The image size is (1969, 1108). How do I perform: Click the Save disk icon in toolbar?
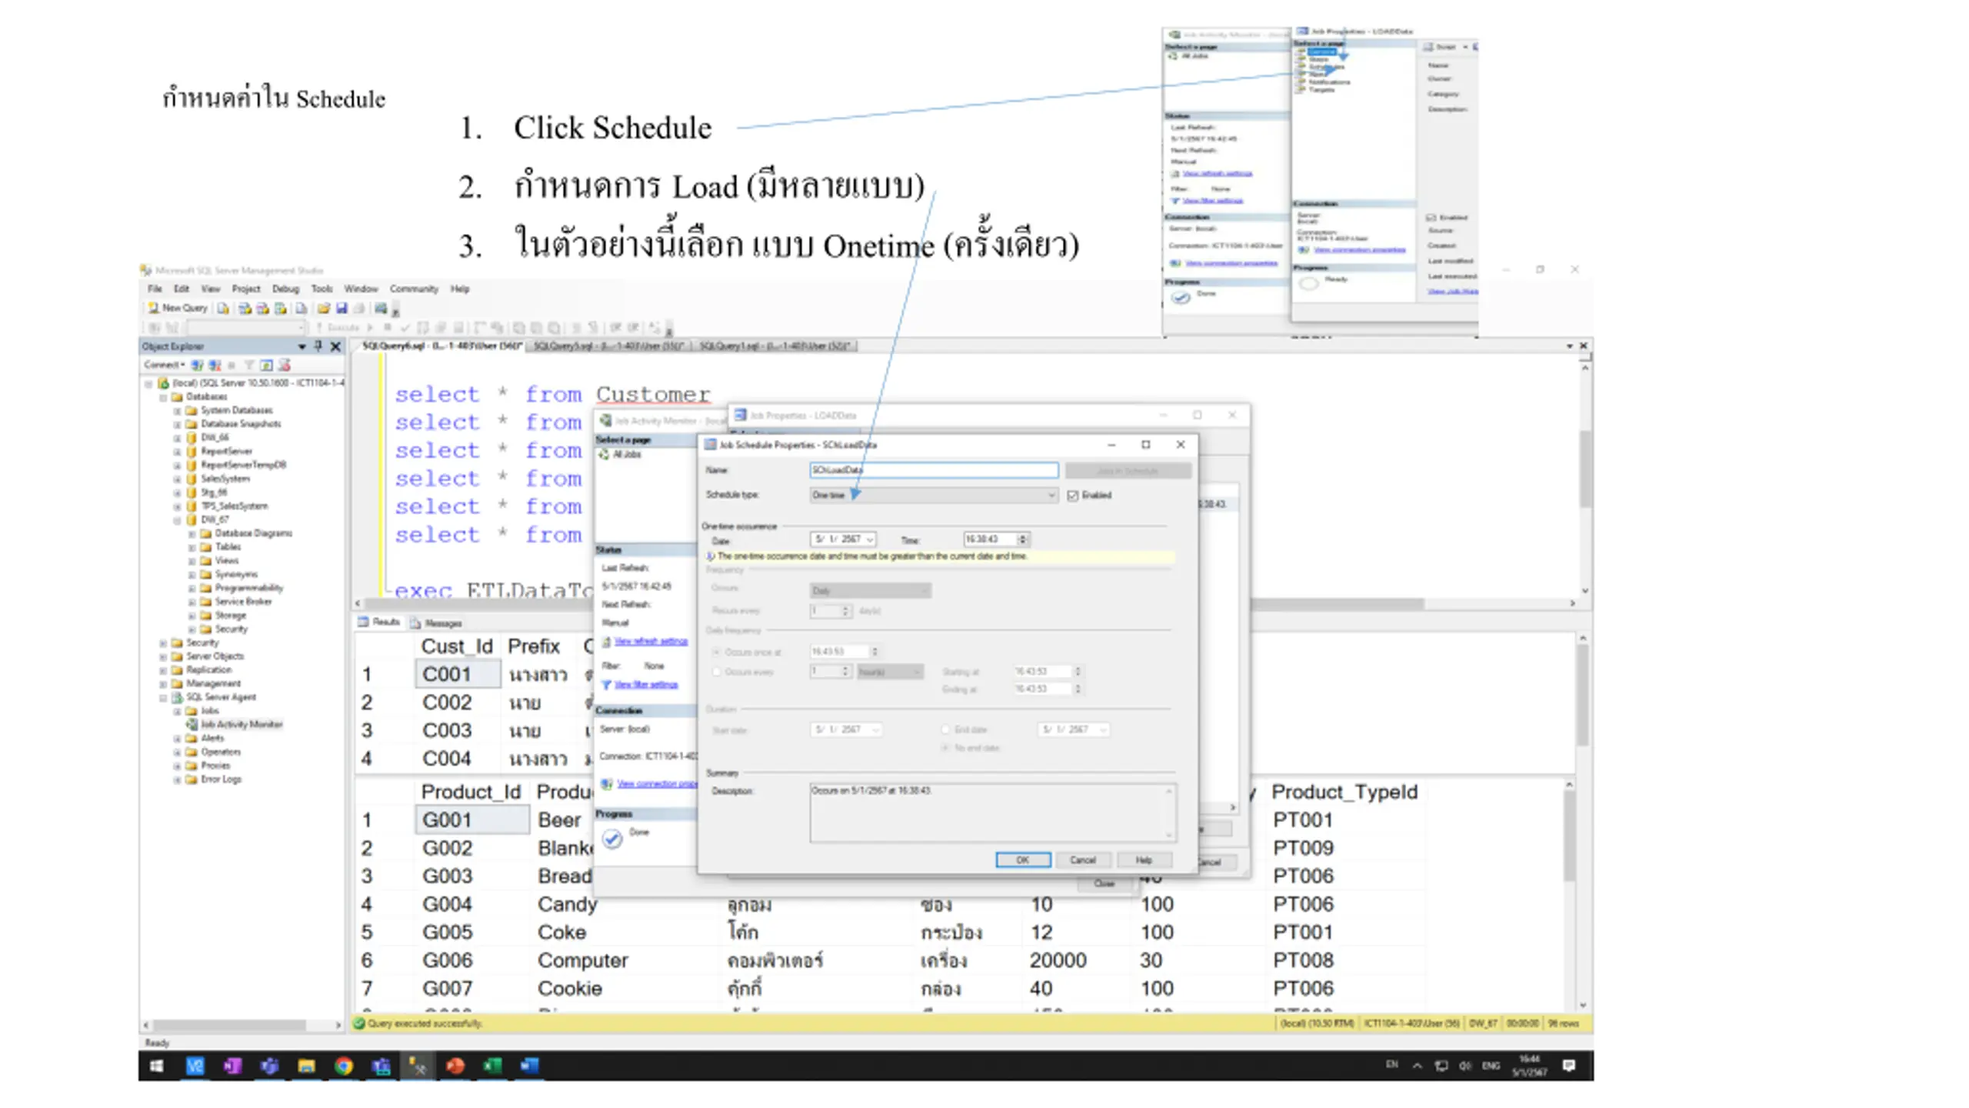[341, 308]
